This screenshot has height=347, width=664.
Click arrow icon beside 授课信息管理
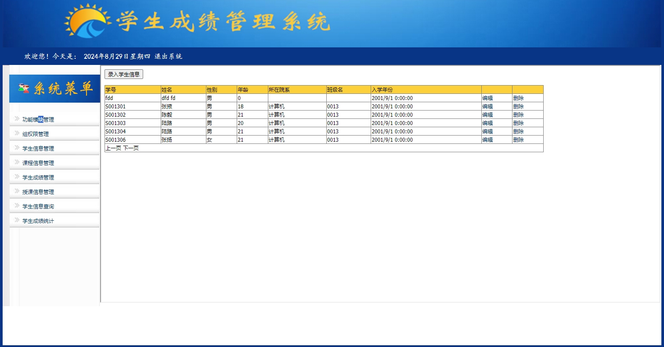pos(17,191)
